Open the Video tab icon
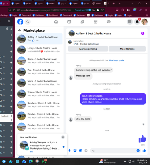This screenshot has height=165, width=150. pos(69,22)
